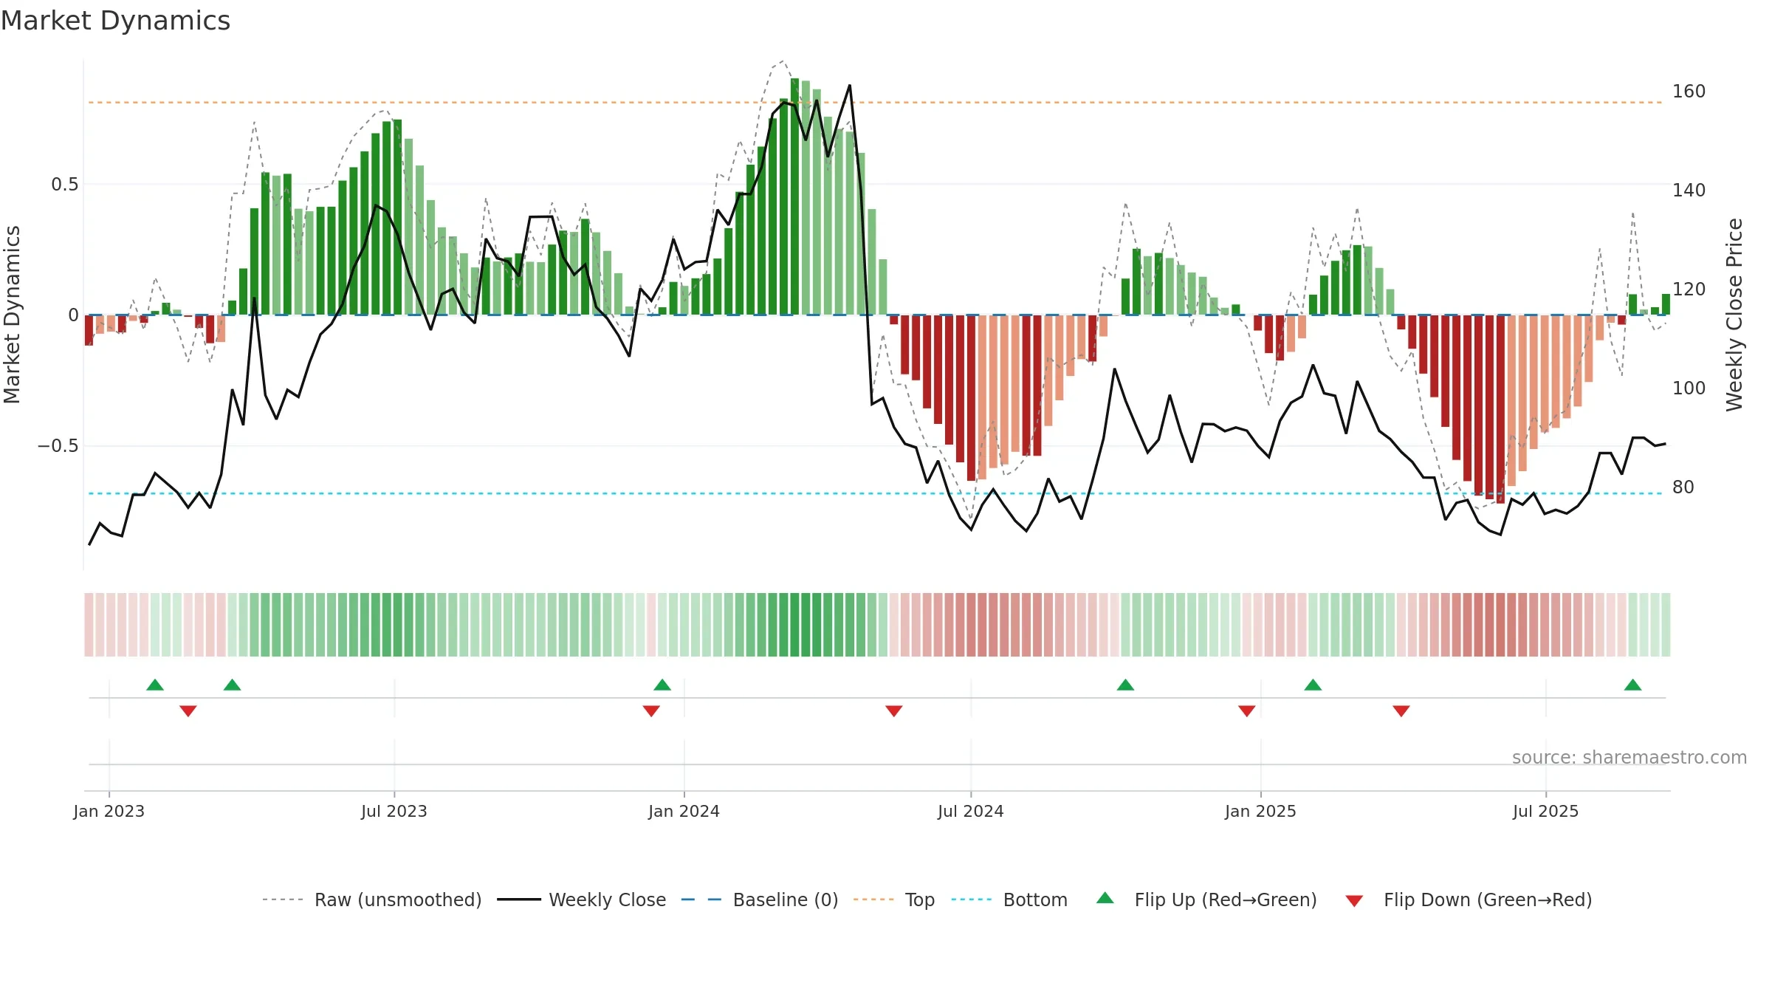Screen dimensions: 1772x997
Task: Toggle the Top legend entry
Action: click(x=894, y=900)
